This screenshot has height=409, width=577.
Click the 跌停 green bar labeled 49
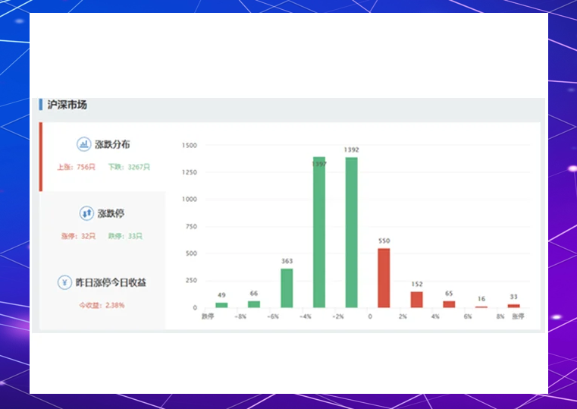click(221, 304)
